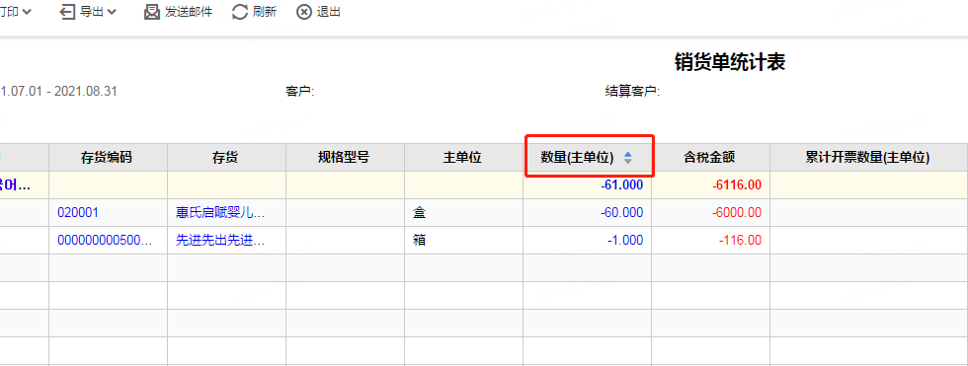Click the 退出 button label
Image resolution: width=968 pixels, height=366 pixels.
[328, 12]
